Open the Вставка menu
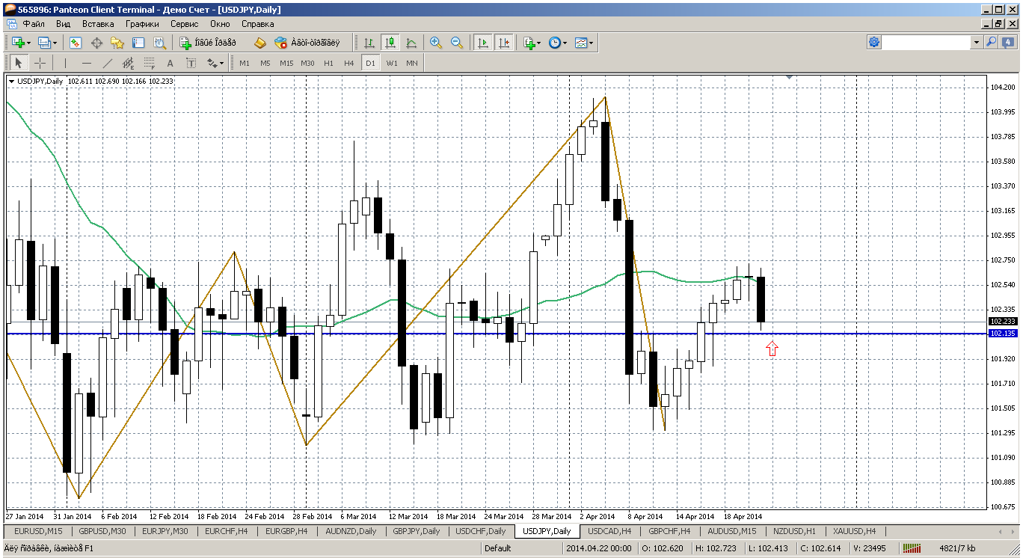The width and height of the screenshot is (1023, 558). (98, 24)
